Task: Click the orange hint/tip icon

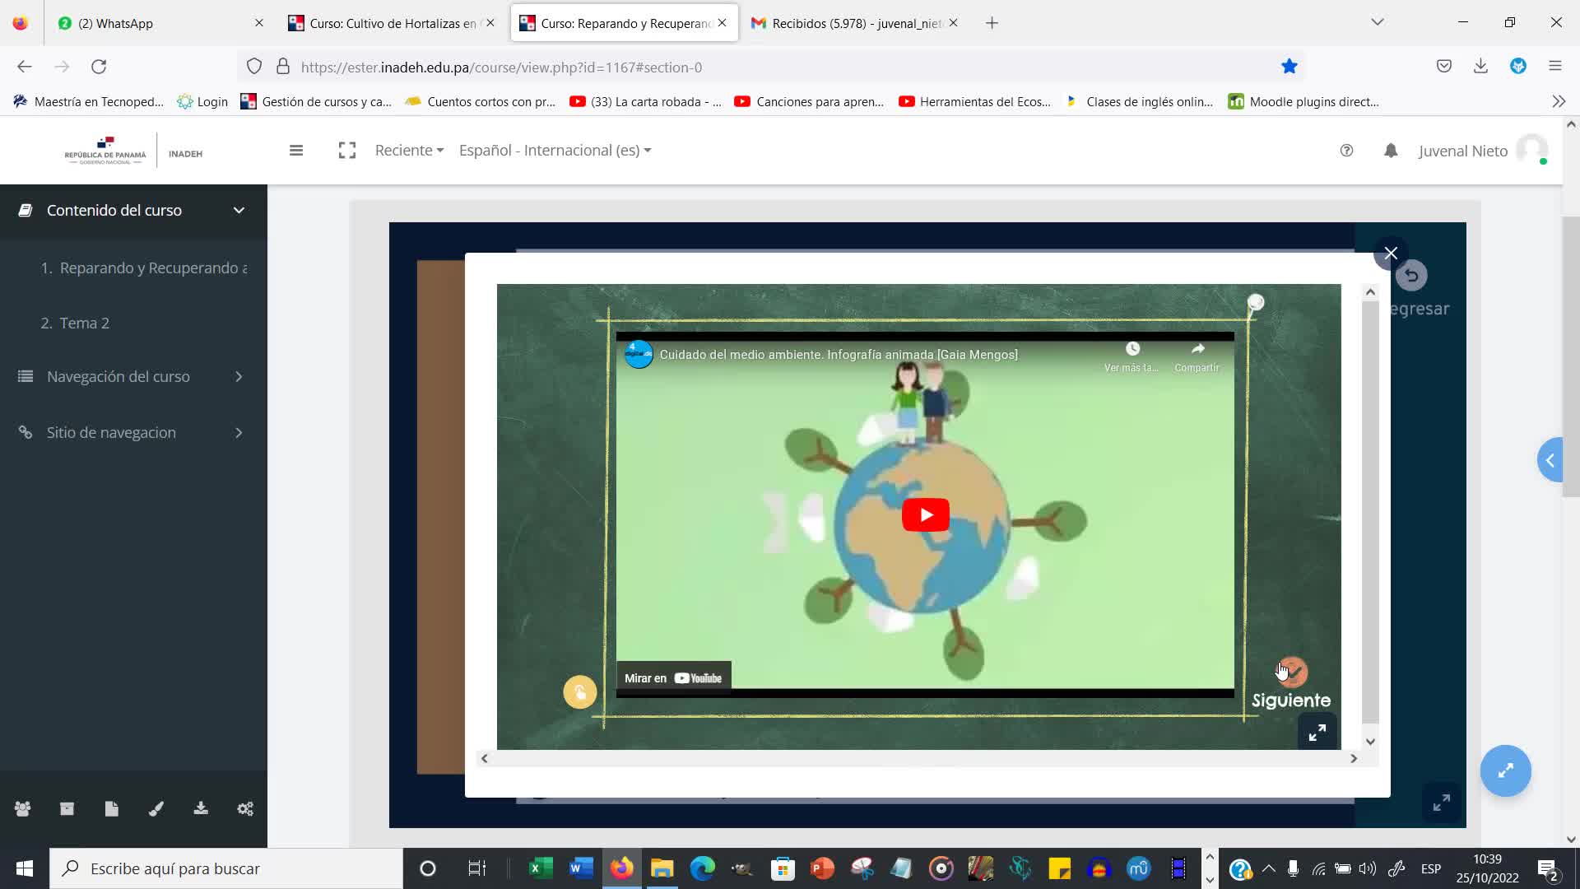Action: coord(579,692)
